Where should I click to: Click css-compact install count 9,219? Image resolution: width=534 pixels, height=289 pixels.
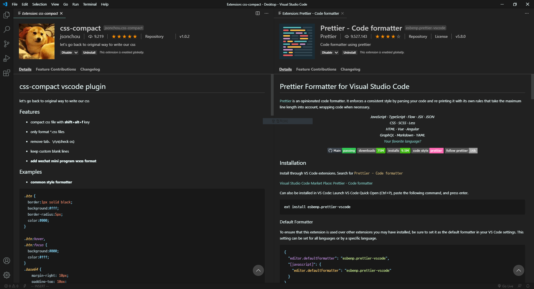point(96,36)
